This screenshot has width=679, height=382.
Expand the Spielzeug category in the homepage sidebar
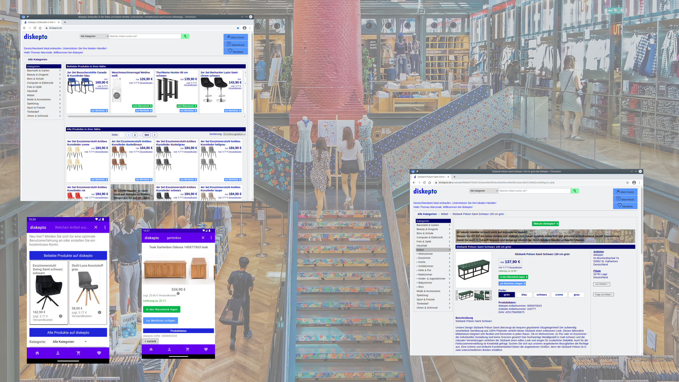pyautogui.click(x=44, y=104)
